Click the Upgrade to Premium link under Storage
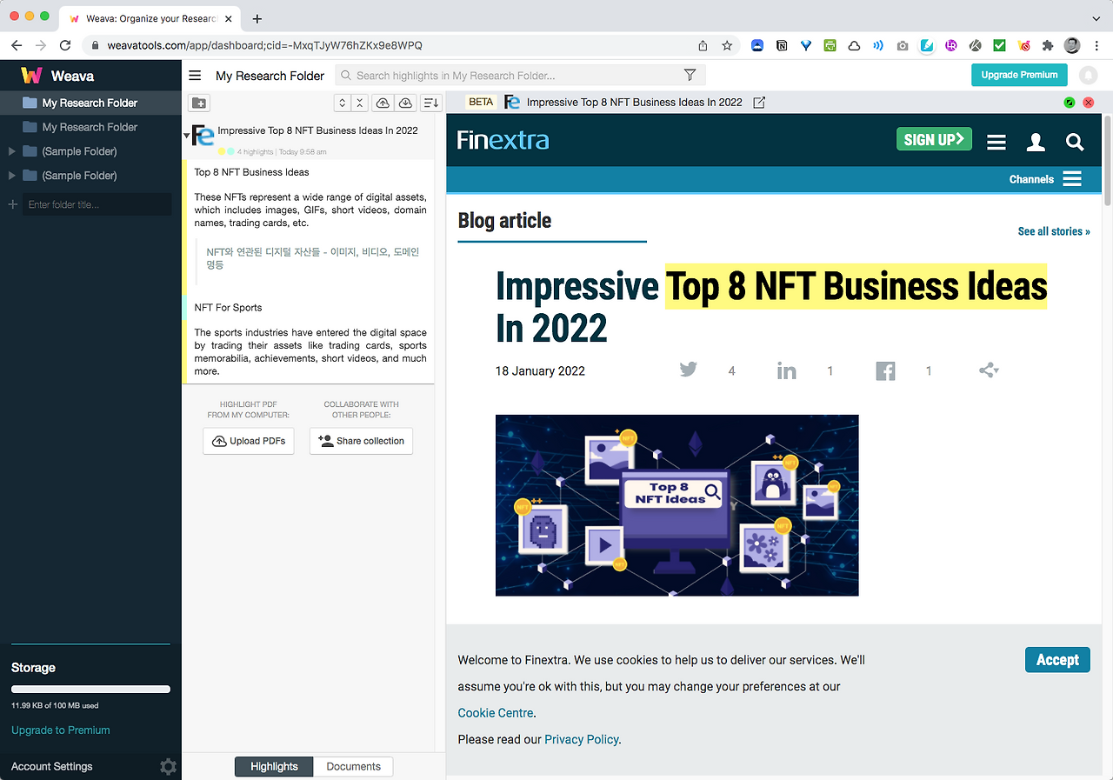This screenshot has height=780, width=1113. [x=61, y=730]
